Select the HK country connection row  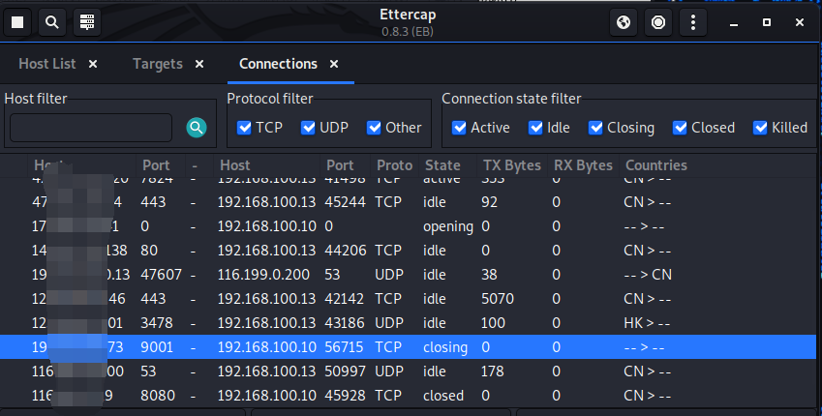(409, 323)
